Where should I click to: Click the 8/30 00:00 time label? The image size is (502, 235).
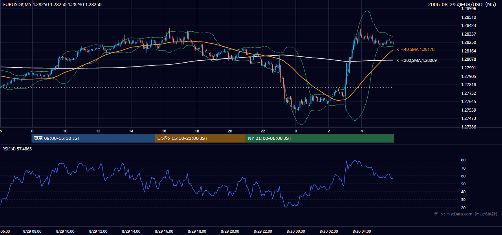[296, 231]
